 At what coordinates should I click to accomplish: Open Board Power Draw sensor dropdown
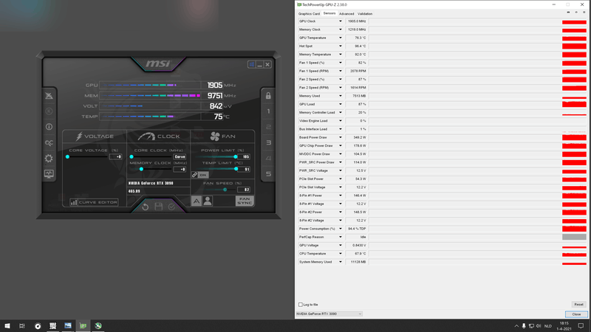click(x=341, y=137)
